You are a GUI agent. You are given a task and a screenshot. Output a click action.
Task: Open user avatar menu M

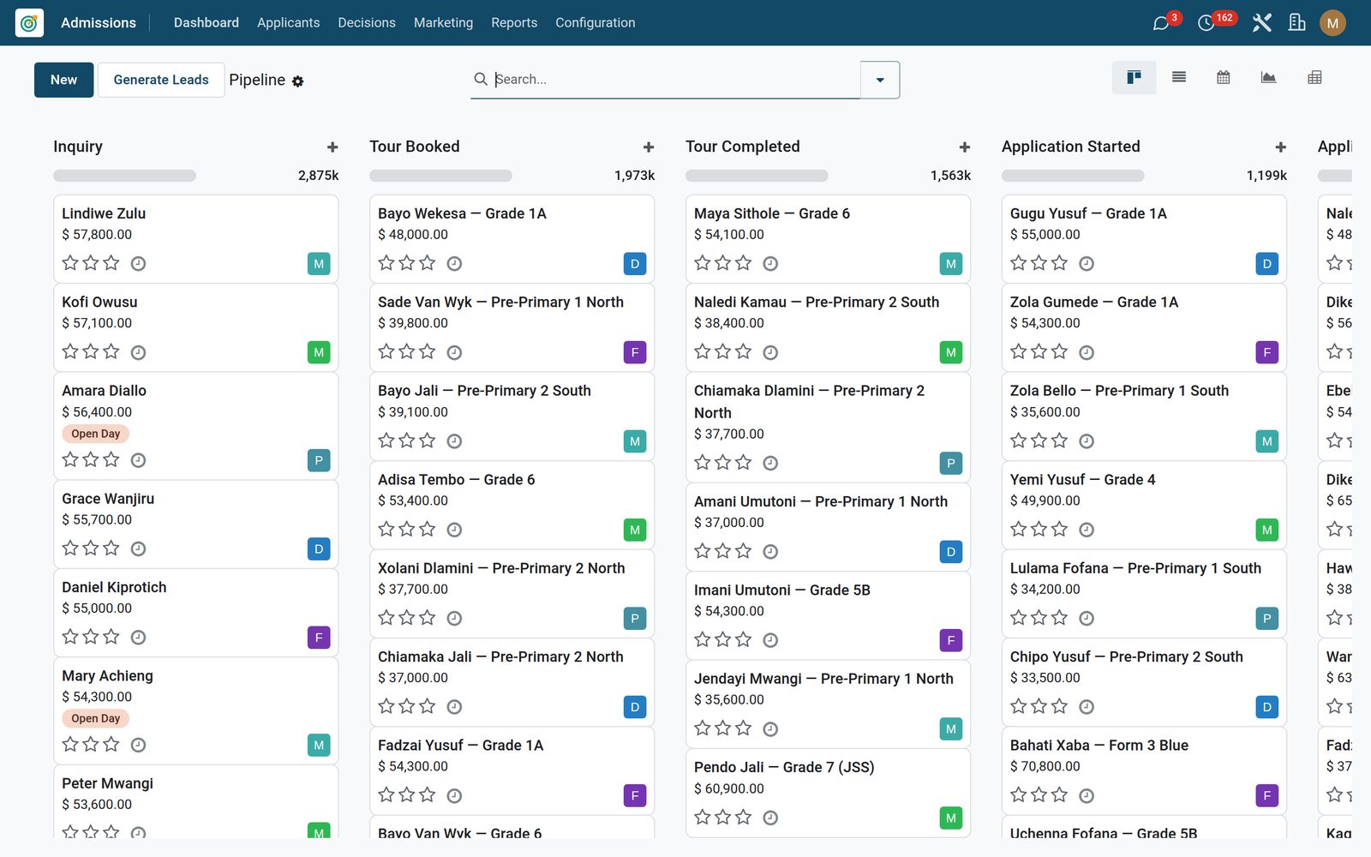click(x=1332, y=23)
